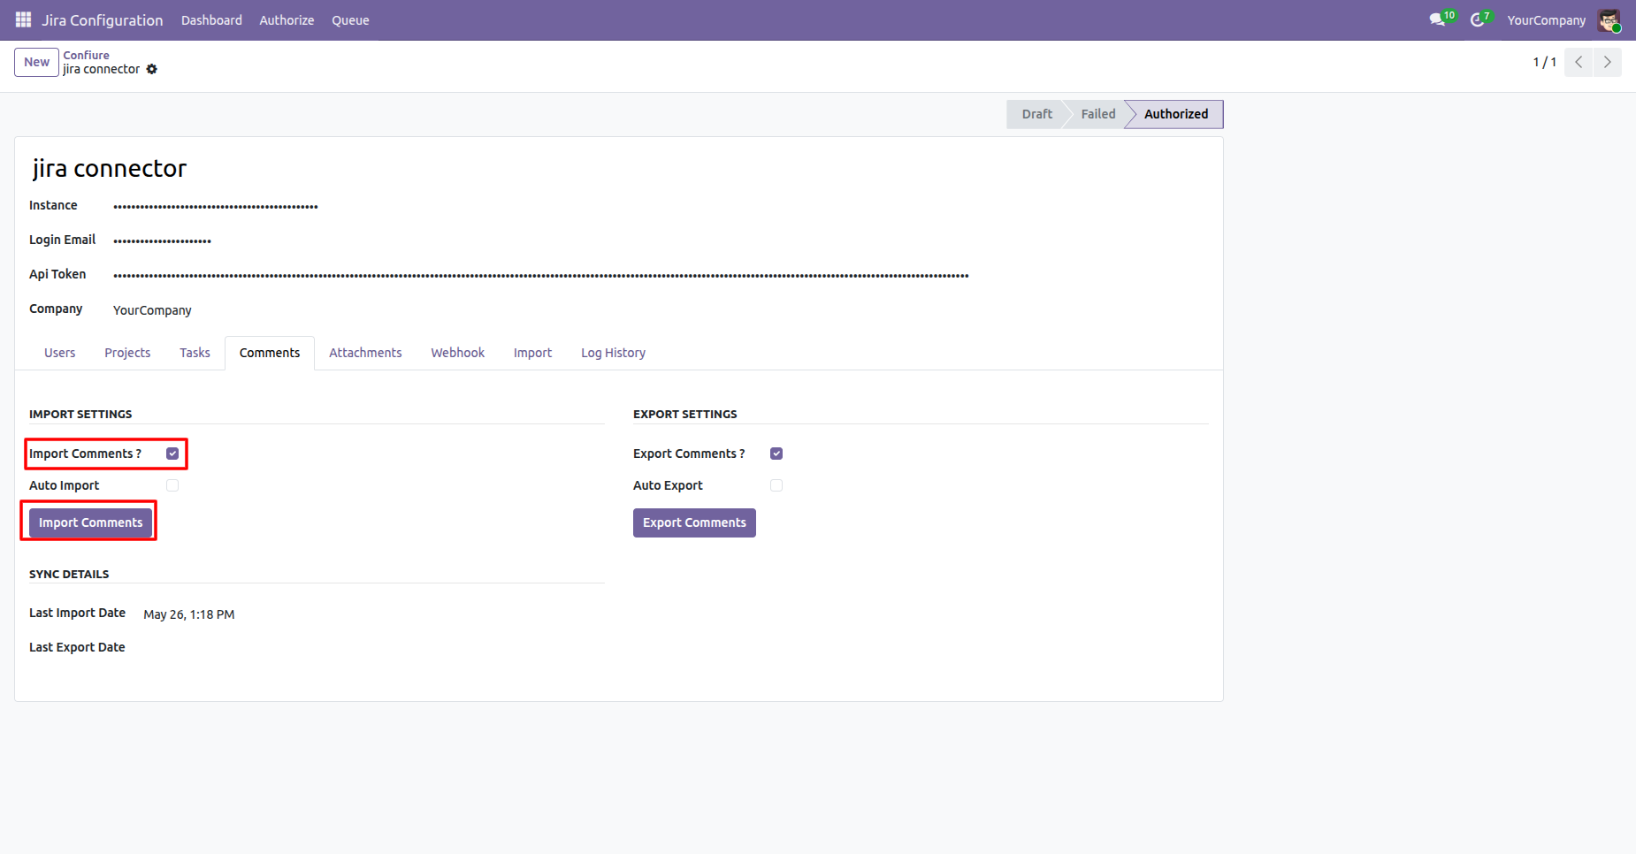Switch to the Log History tab
Screen dimensions: 1636x854
click(x=613, y=353)
